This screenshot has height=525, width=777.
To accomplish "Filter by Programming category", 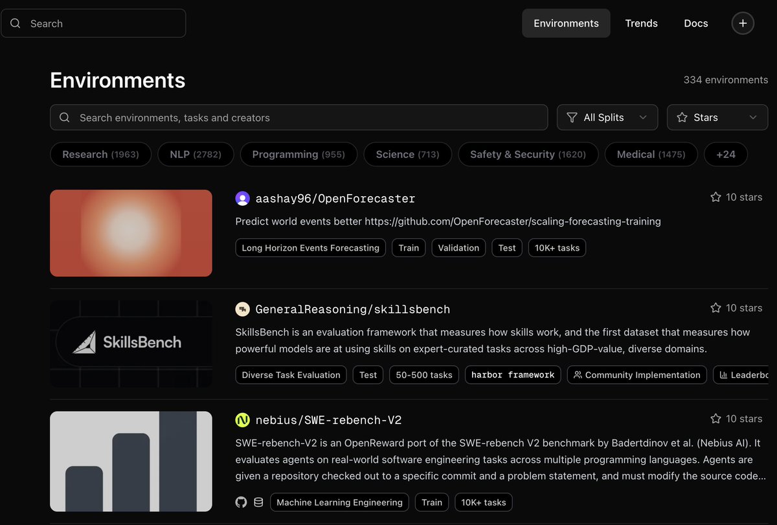I will point(298,155).
